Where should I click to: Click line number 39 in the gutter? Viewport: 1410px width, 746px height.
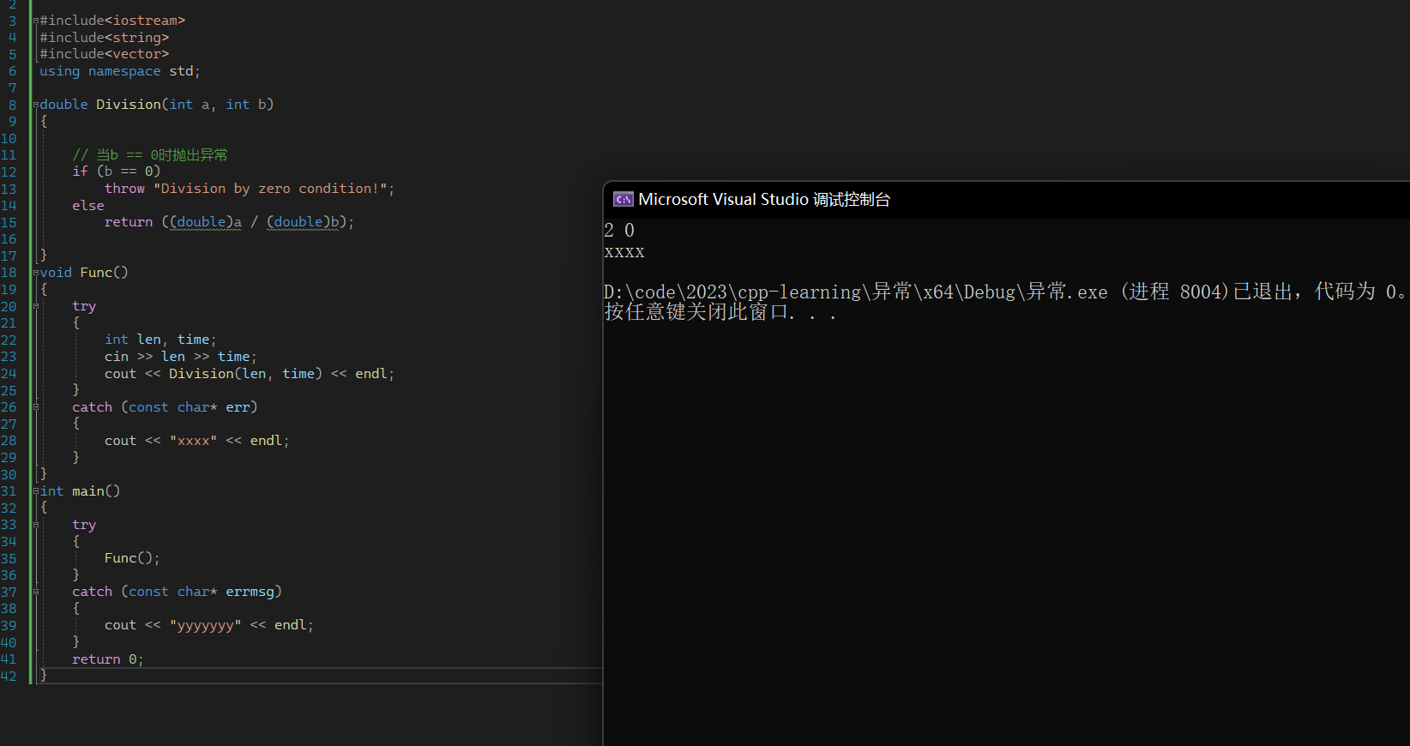(9, 625)
